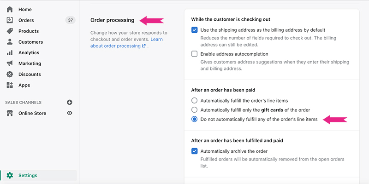Image resolution: width=369 pixels, height=184 pixels.
Task: Uncheck Automatically archive the order
Action: tap(194, 151)
